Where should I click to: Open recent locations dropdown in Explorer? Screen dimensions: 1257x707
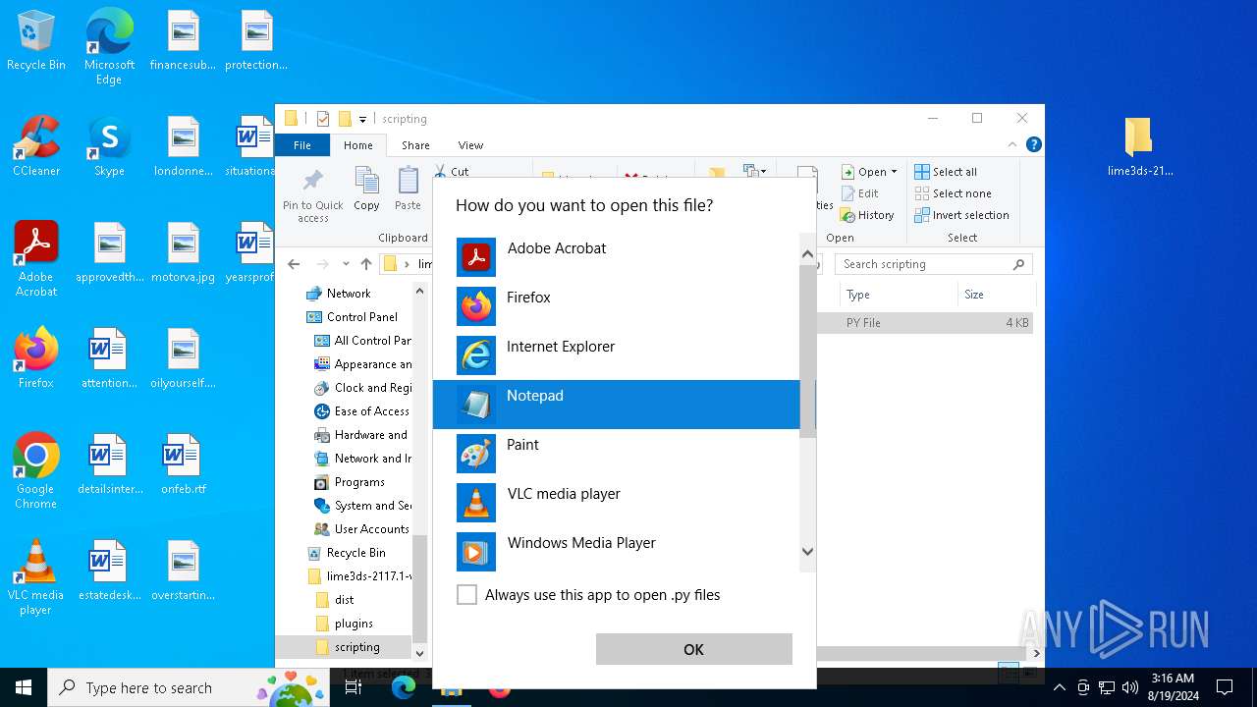pos(346,264)
